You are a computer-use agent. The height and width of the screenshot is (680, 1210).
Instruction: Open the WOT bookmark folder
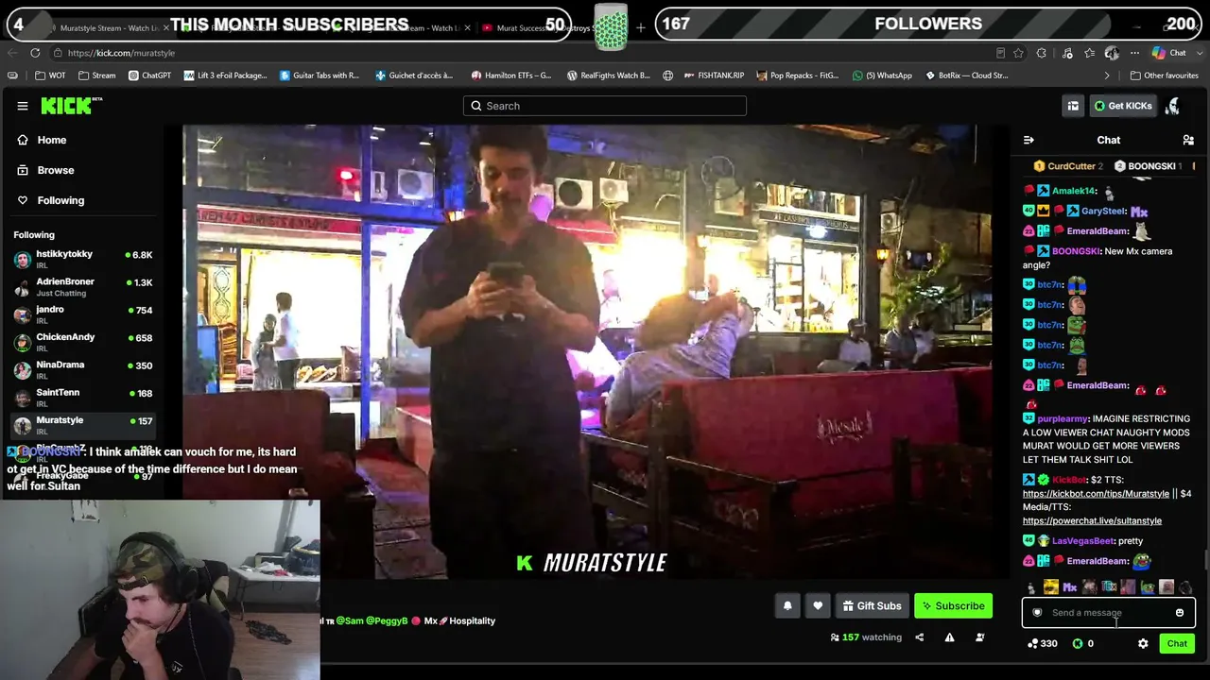(x=49, y=76)
